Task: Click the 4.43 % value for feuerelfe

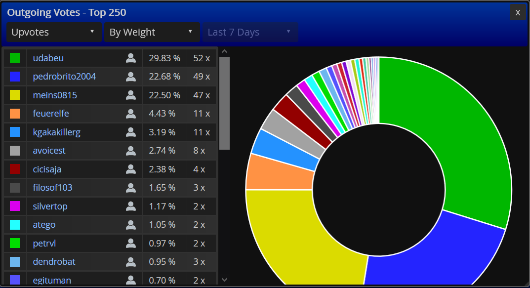Action: [162, 113]
